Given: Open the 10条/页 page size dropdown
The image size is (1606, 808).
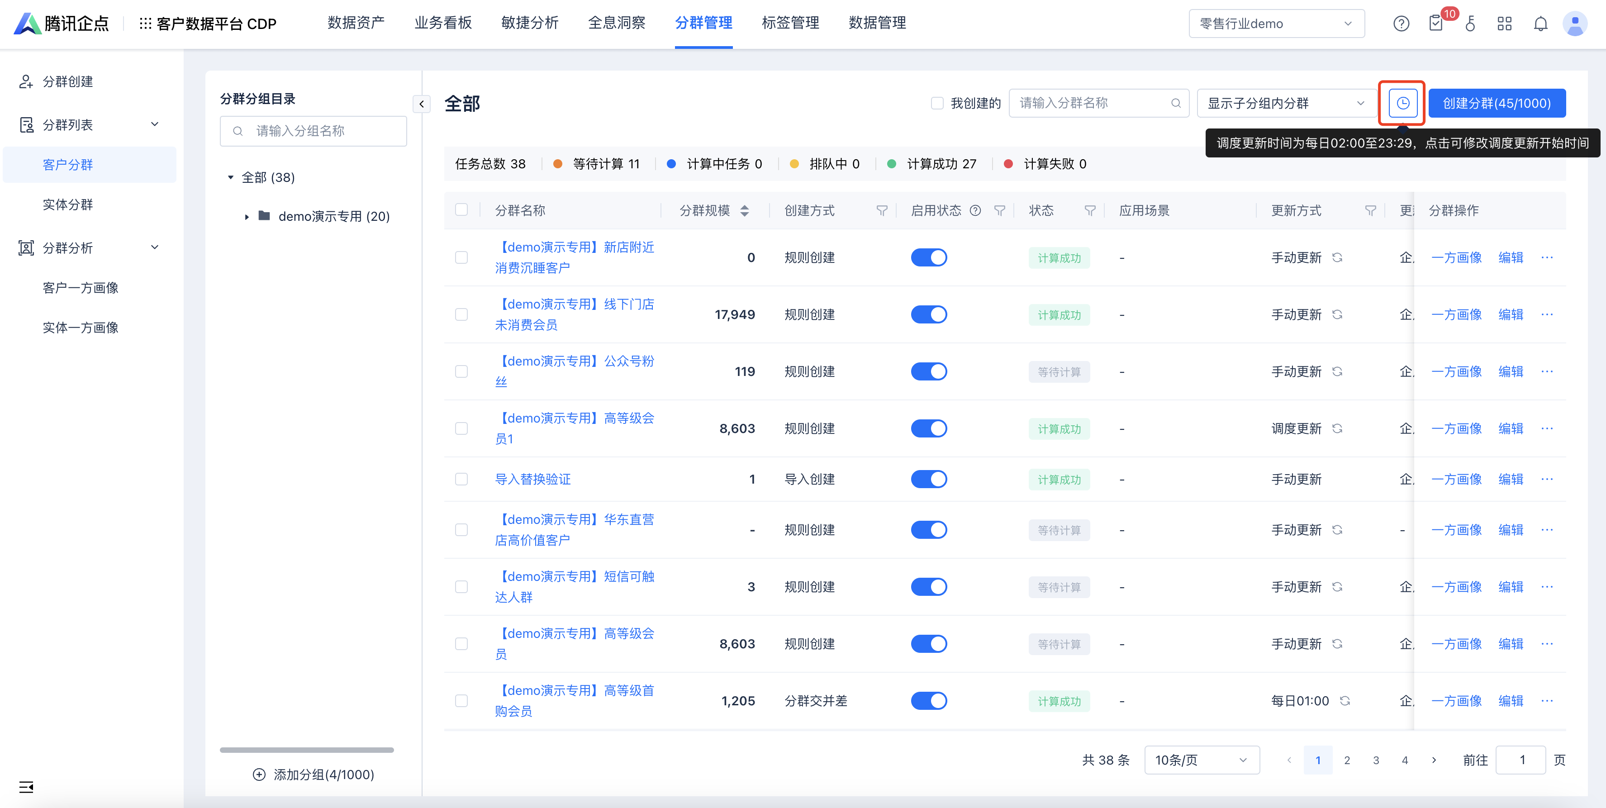Looking at the screenshot, I should (1202, 760).
